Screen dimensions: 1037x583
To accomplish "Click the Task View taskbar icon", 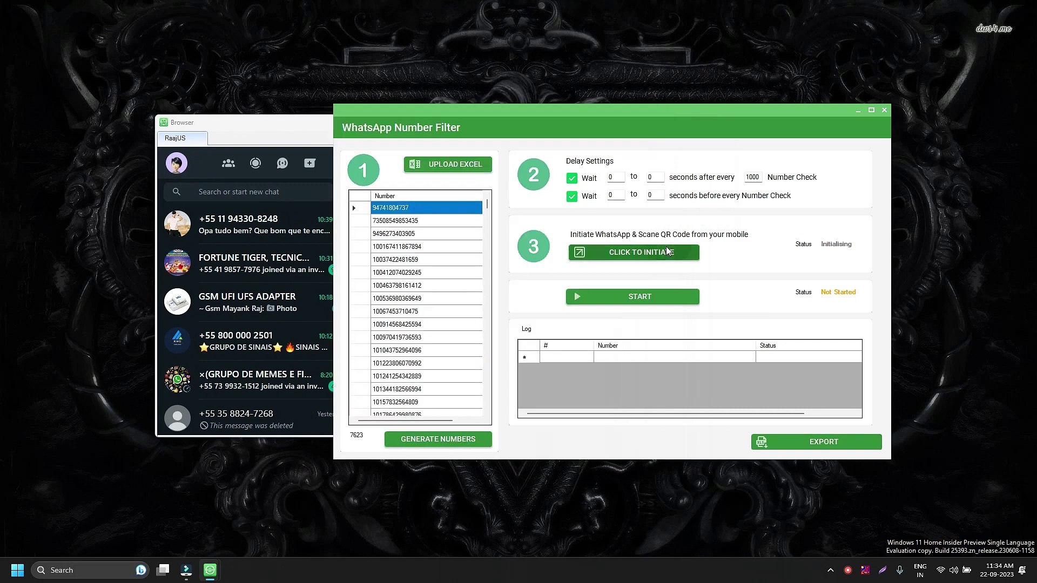I will [163, 570].
